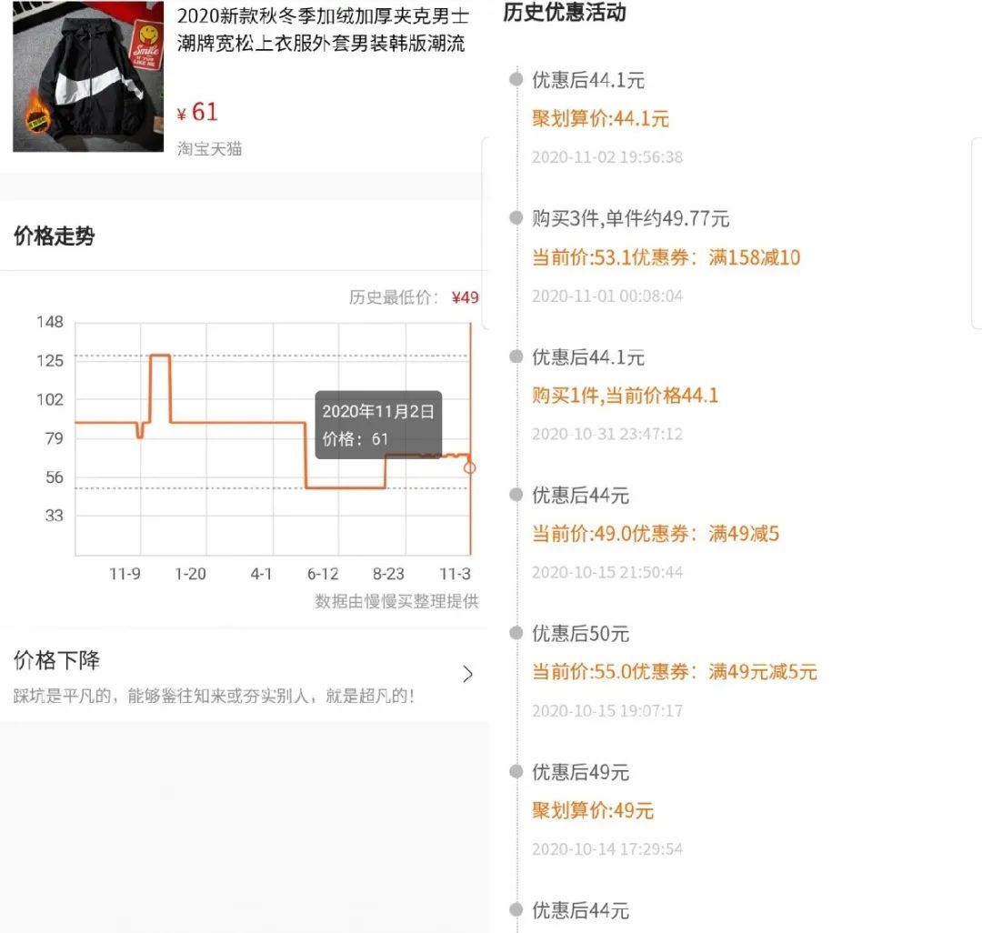Click the timestamp 2020-10-14 17:29:54
The width and height of the screenshot is (982, 933).
(607, 849)
